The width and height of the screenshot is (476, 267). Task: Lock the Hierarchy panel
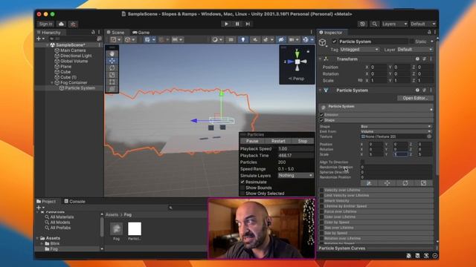[x=93, y=32]
